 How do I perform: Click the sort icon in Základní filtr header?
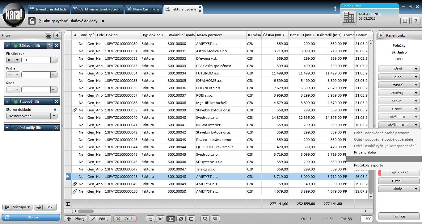point(50,46)
